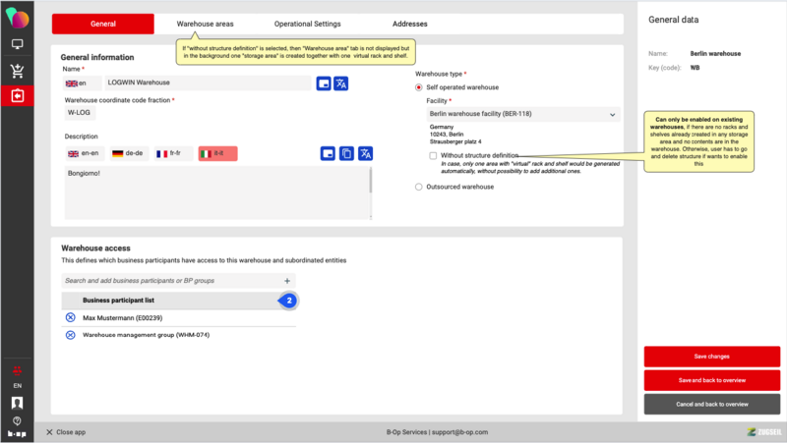Viewport: 787px width, 443px height.
Task: Click Save and back to overview
Action: (711, 380)
